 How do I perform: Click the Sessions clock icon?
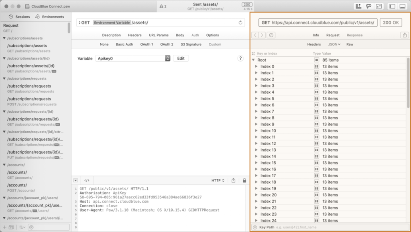coord(11,17)
